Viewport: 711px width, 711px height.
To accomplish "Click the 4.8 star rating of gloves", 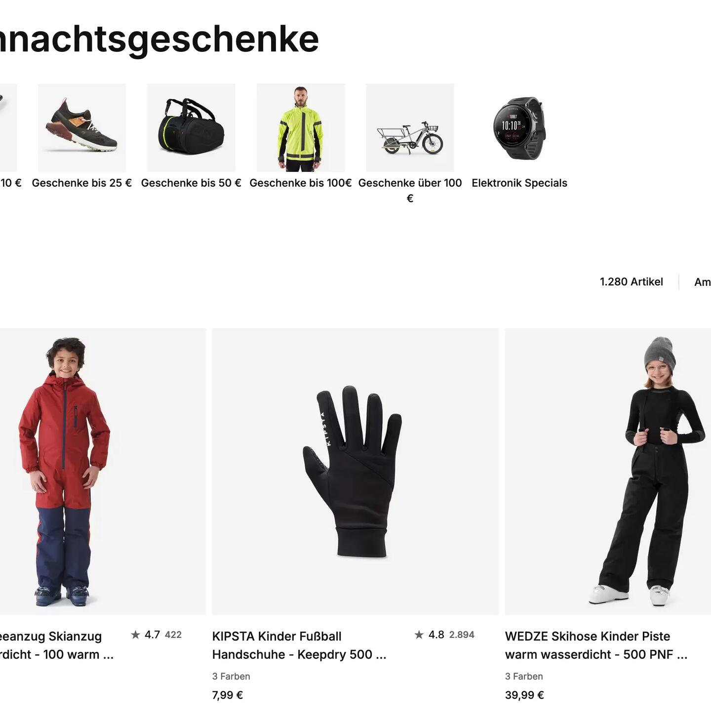I will [x=444, y=634].
